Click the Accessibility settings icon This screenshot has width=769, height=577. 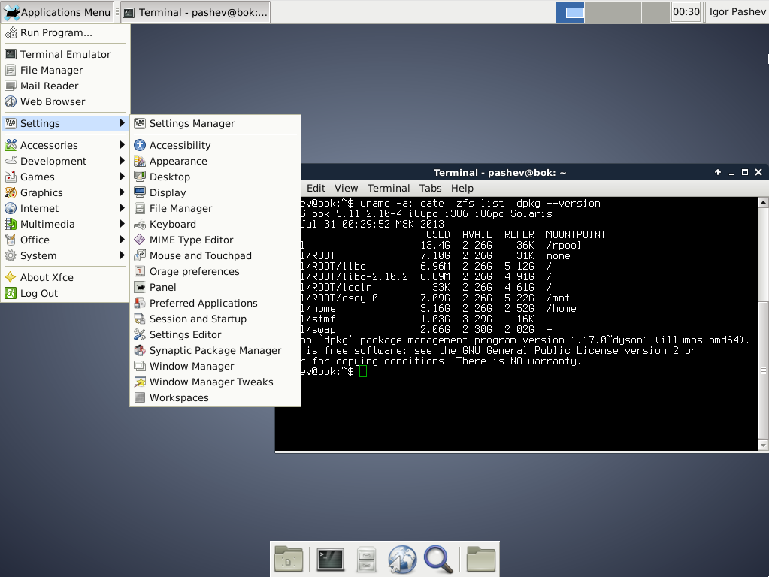[x=140, y=145]
